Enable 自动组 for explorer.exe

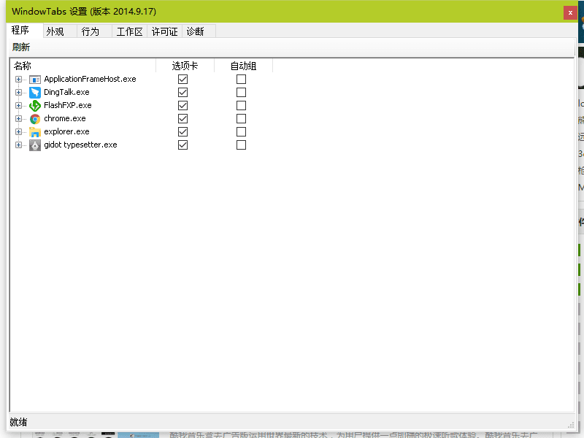tap(241, 131)
